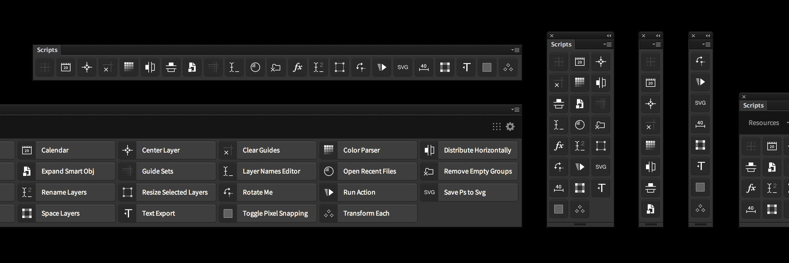789x263 pixels.
Task: Click Transform Each icon in three-column Scripts panel
Action: click(x=580, y=209)
